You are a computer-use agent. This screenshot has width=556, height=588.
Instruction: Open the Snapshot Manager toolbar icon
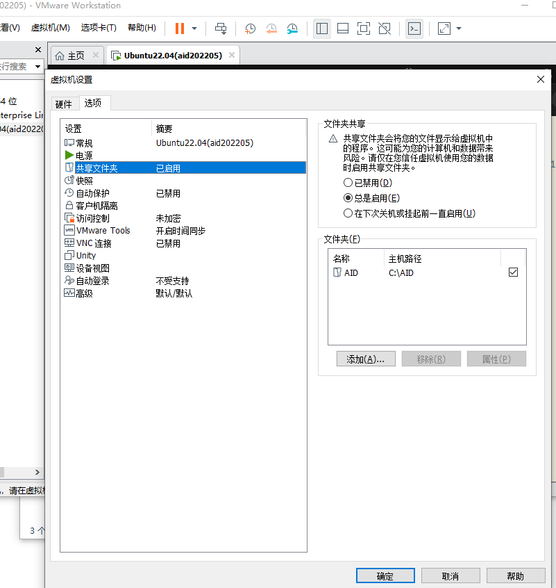click(x=292, y=28)
